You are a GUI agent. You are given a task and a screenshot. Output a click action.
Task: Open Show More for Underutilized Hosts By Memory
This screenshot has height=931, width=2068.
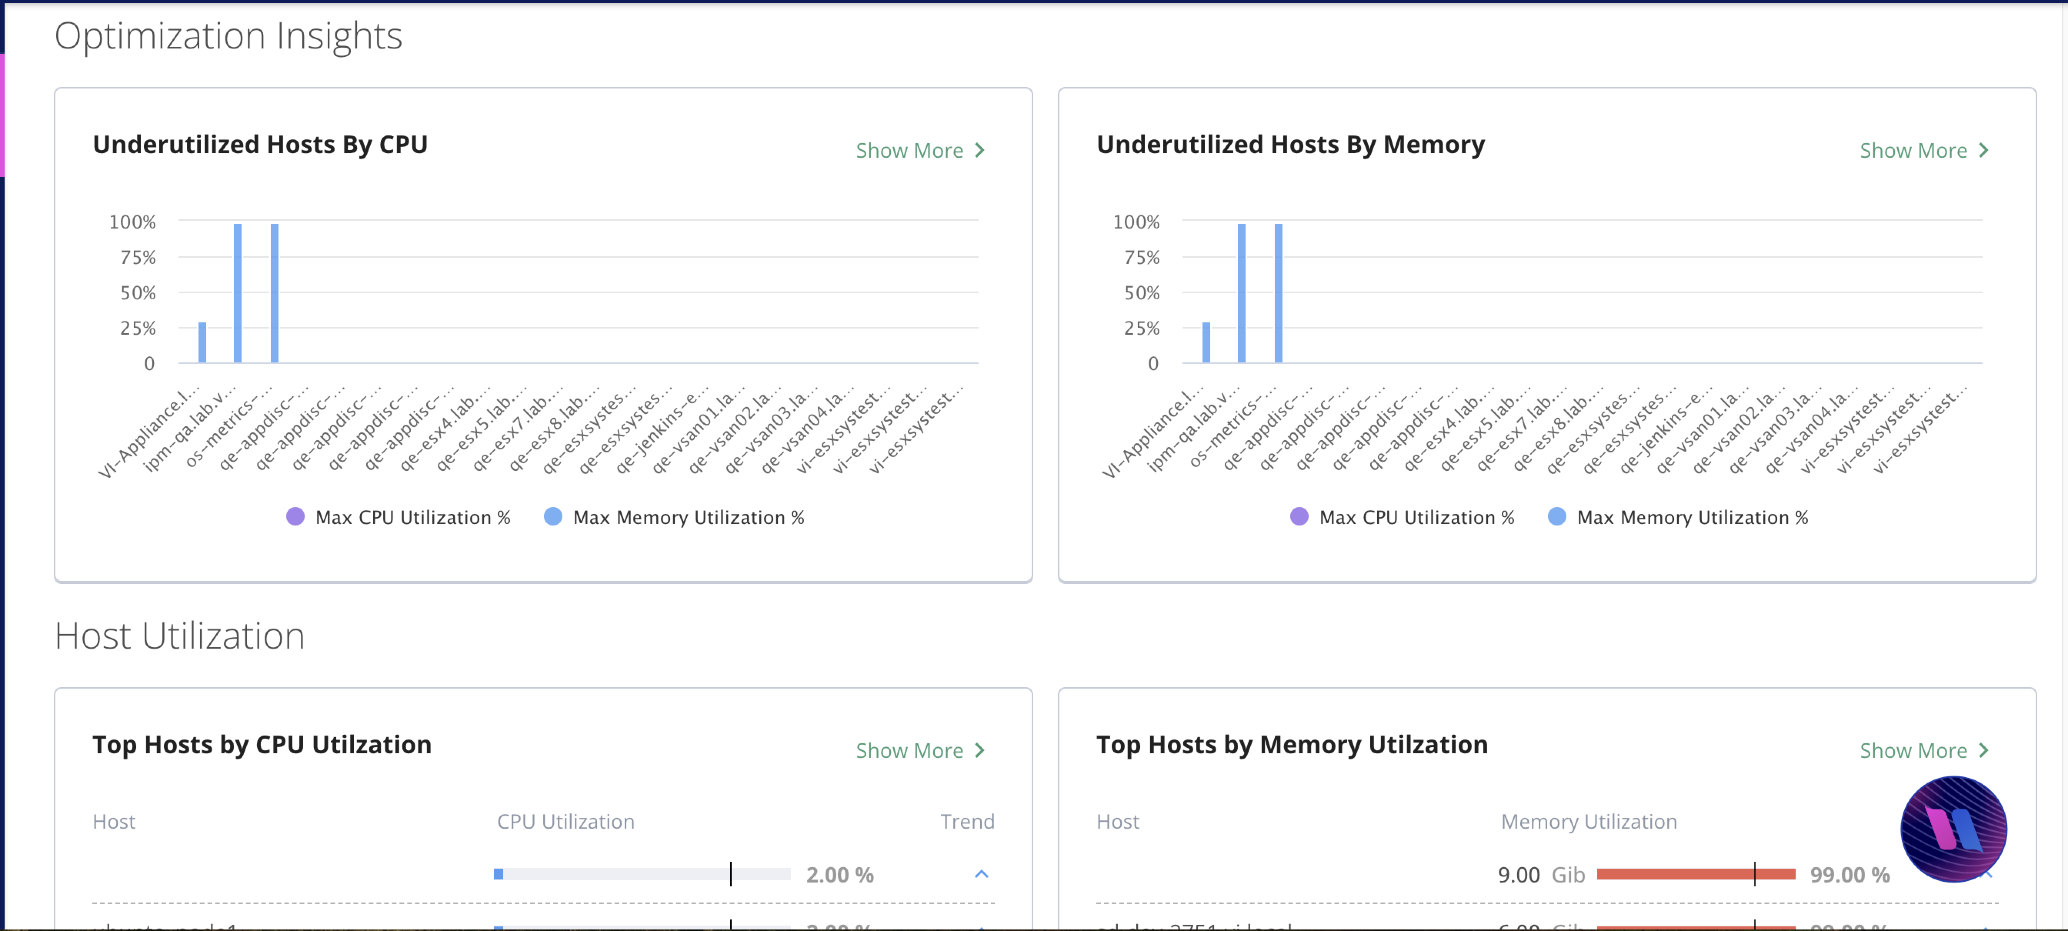(x=1924, y=150)
